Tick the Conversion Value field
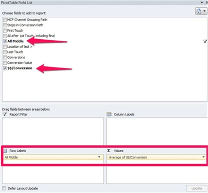The width and height of the screenshot is (208, 193). [x=5, y=63]
